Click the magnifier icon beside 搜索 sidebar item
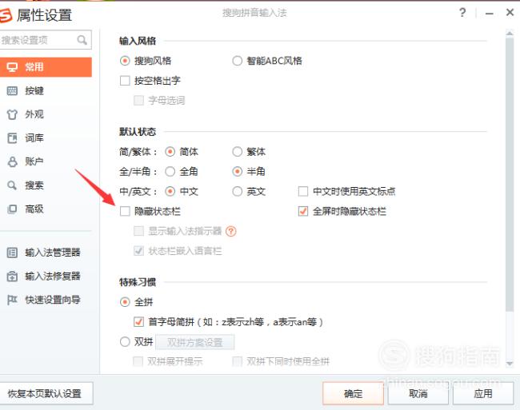Viewport: 520px width, 410px height. click(x=12, y=185)
